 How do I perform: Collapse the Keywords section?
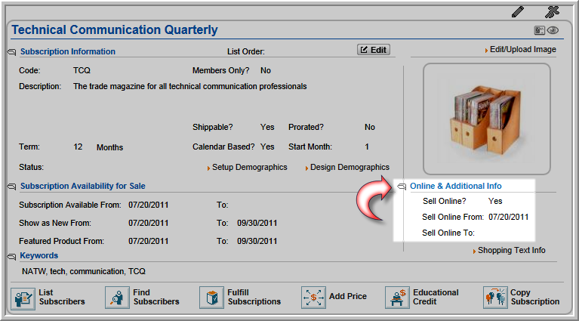click(11, 256)
